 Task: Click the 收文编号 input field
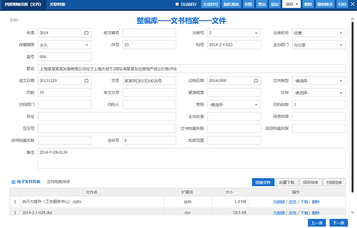(x=149, y=33)
